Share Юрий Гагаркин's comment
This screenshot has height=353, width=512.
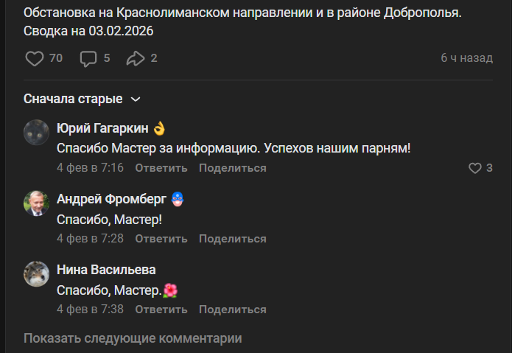coord(232,168)
